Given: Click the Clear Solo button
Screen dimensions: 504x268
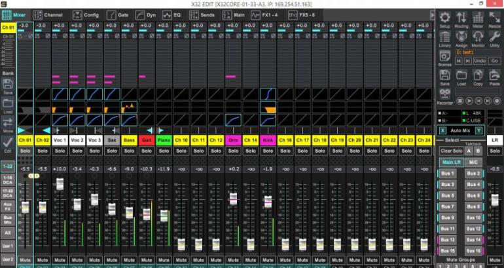Looking at the screenshot, I should pyautogui.click(x=451, y=151).
